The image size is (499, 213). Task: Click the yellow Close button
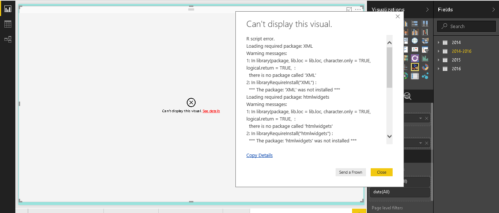(x=382, y=172)
